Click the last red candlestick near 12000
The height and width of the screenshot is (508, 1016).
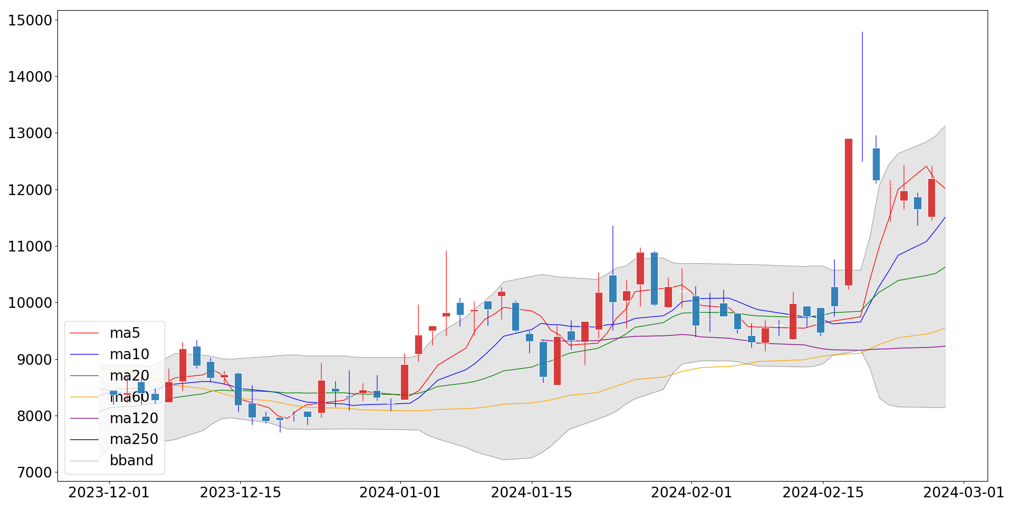point(932,198)
